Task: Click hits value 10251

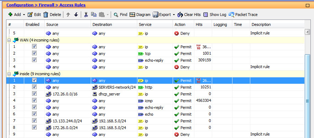Action: (x=206, y=87)
